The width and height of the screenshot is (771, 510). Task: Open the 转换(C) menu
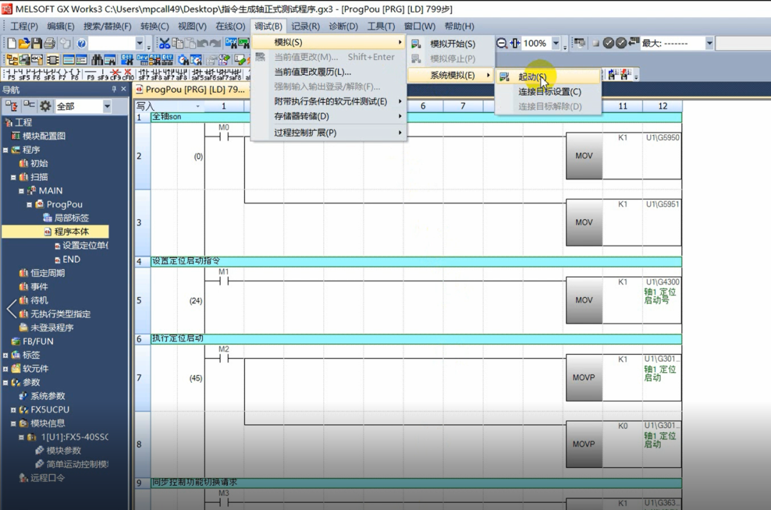point(154,26)
